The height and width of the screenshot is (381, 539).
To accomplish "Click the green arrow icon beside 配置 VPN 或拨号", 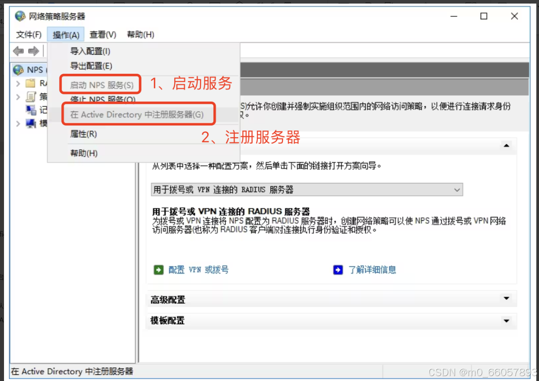I will tap(159, 270).
